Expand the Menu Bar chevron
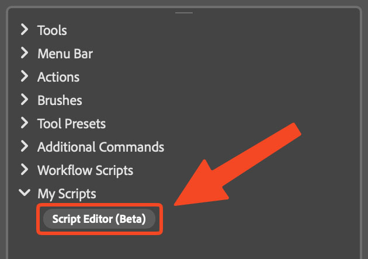Image resolution: width=368 pixels, height=259 pixels. pos(25,52)
